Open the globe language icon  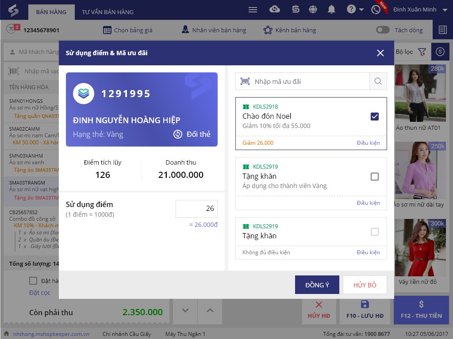(x=313, y=10)
